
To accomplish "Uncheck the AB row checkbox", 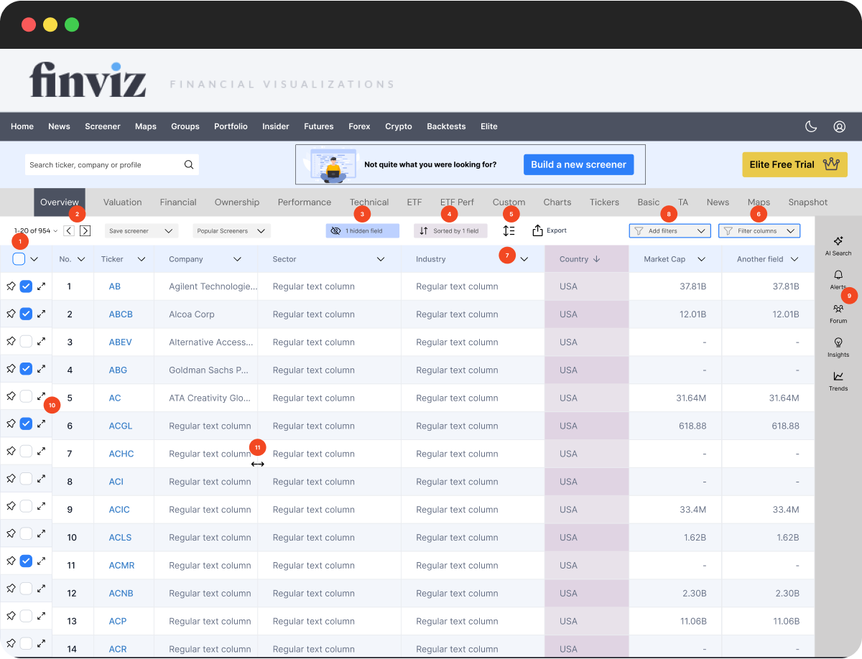I will tap(26, 286).
